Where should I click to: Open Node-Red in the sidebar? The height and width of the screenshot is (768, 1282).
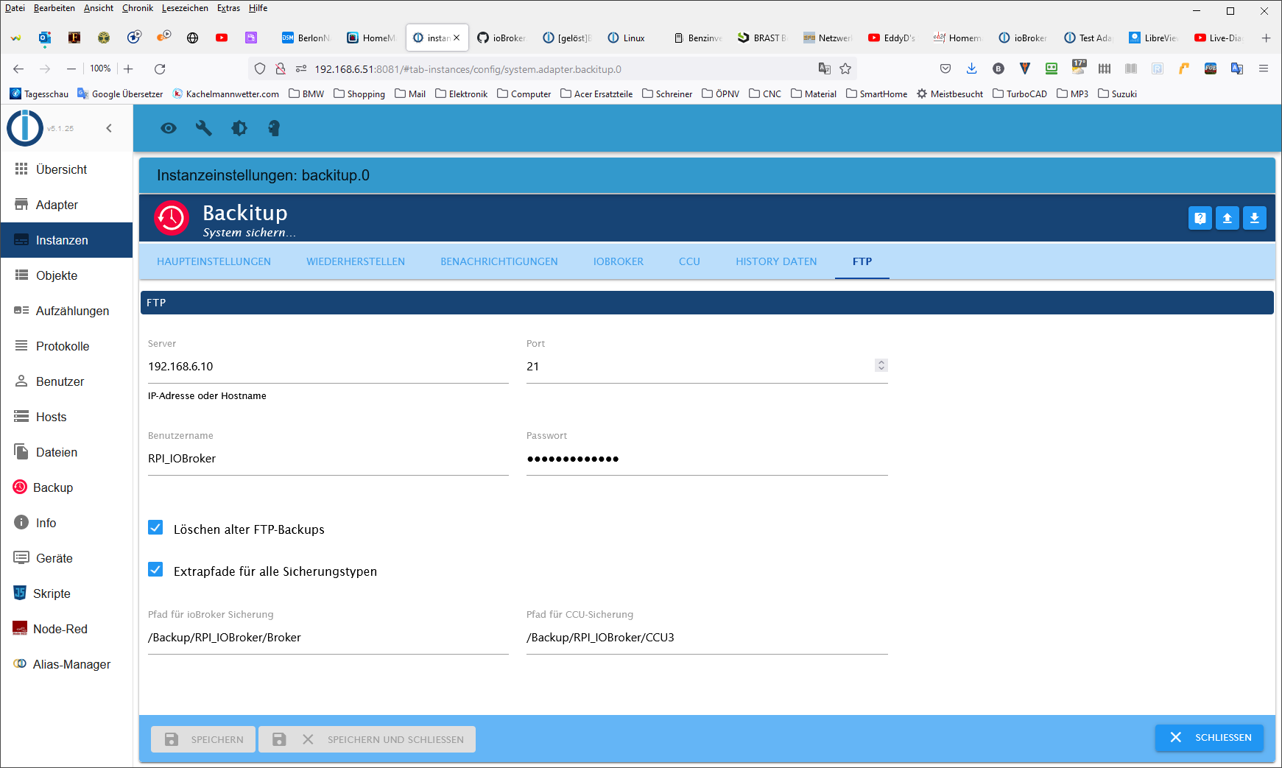pos(66,629)
